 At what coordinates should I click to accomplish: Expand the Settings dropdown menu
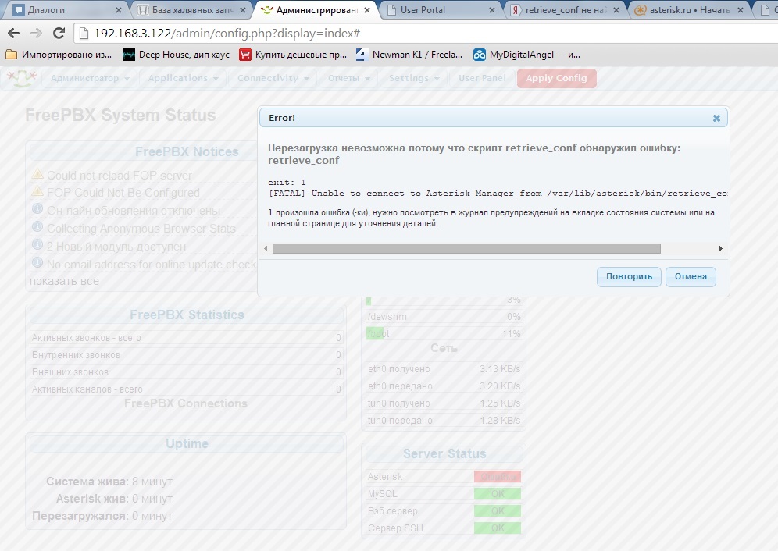tap(414, 78)
